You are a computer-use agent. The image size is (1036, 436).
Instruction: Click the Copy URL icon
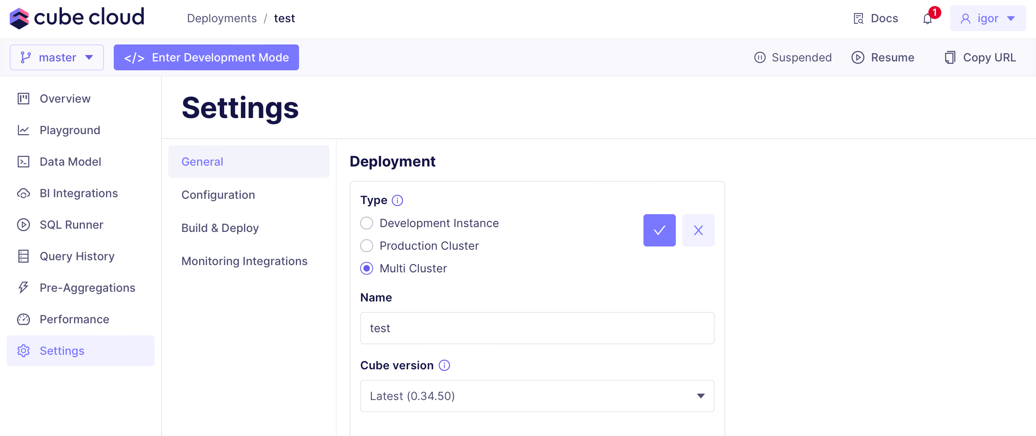point(950,57)
